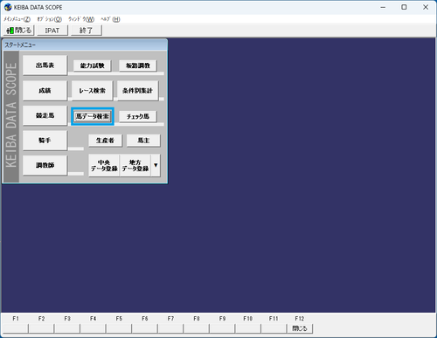The height and width of the screenshot is (338, 437).
Task: Open 能力試験 from the start menu
Action: [x=93, y=66]
